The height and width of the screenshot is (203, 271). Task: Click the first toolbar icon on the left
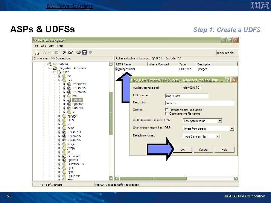point(37,53)
